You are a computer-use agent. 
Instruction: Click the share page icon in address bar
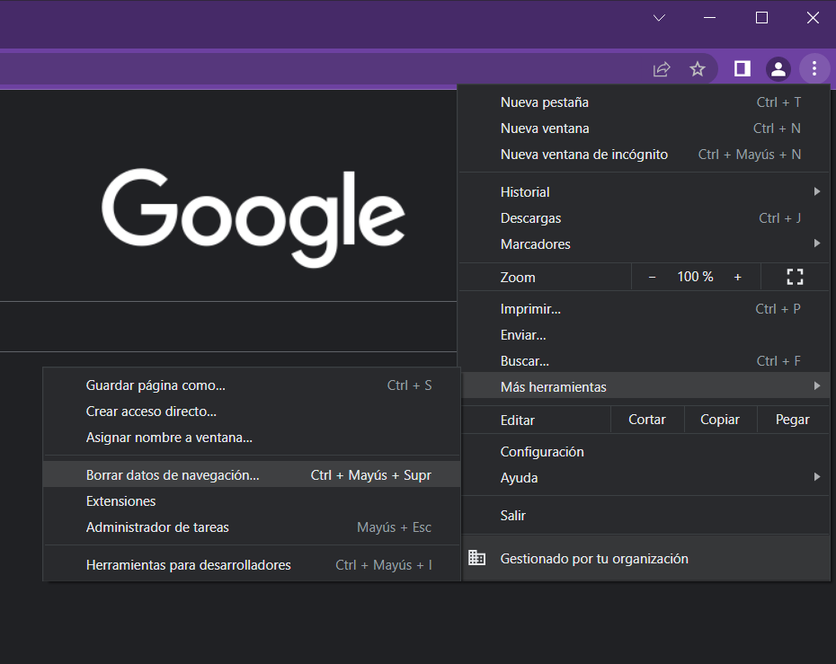pos(662,69)
